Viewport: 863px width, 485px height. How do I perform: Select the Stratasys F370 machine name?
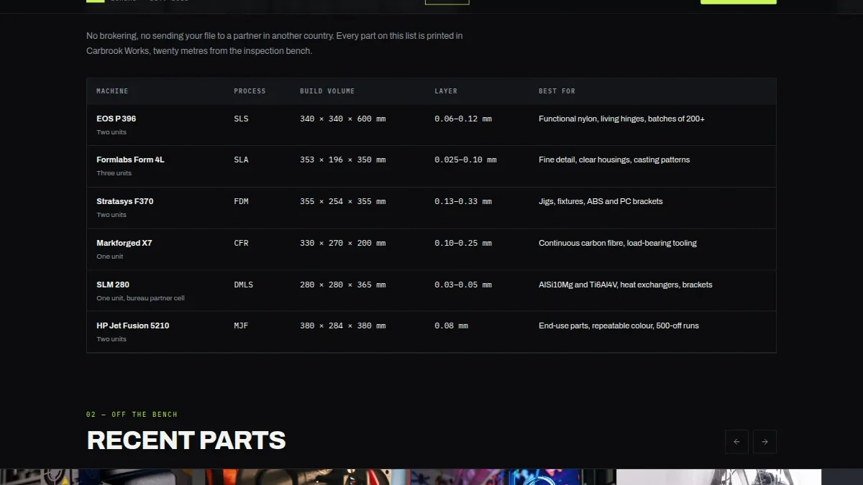coord(124,201)
